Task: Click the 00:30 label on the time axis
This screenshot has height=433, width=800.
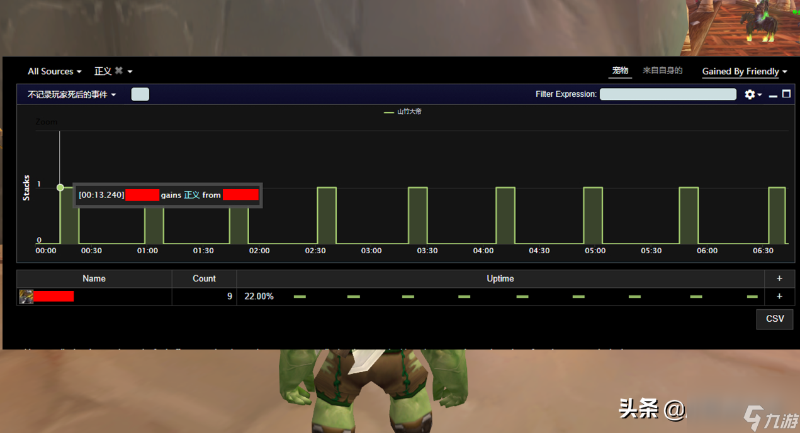Action: [x=91, y=251]
